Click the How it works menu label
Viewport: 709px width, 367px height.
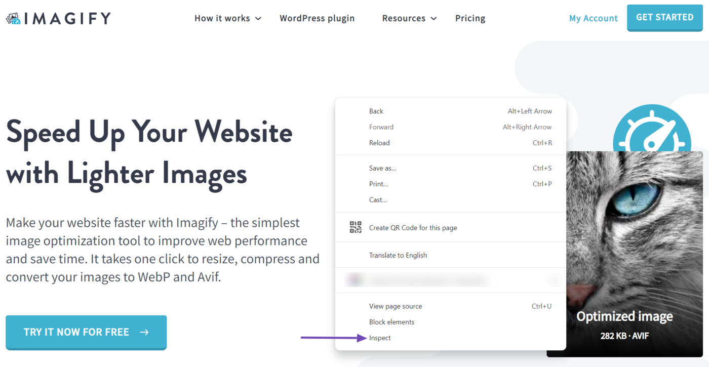click(222, 18)
